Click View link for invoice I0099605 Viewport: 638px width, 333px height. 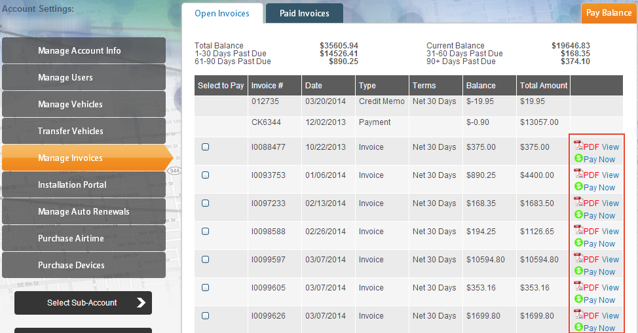[x=610, y=287]
